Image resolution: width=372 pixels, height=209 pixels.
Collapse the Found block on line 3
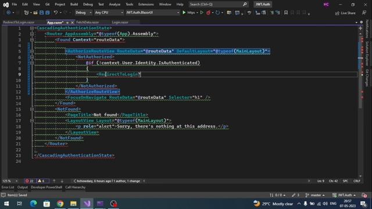[x=32, y=39]
